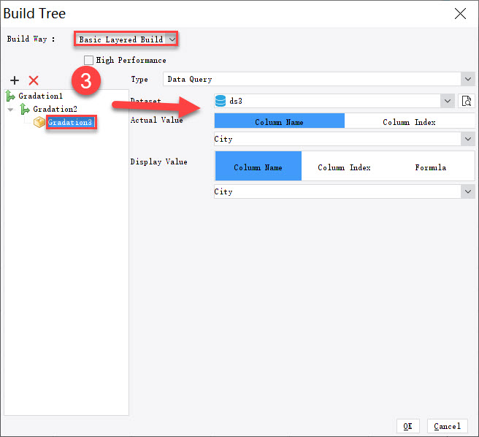Click the Actual Value label
This screenshot has height=437, width=479.
point(157,120)
